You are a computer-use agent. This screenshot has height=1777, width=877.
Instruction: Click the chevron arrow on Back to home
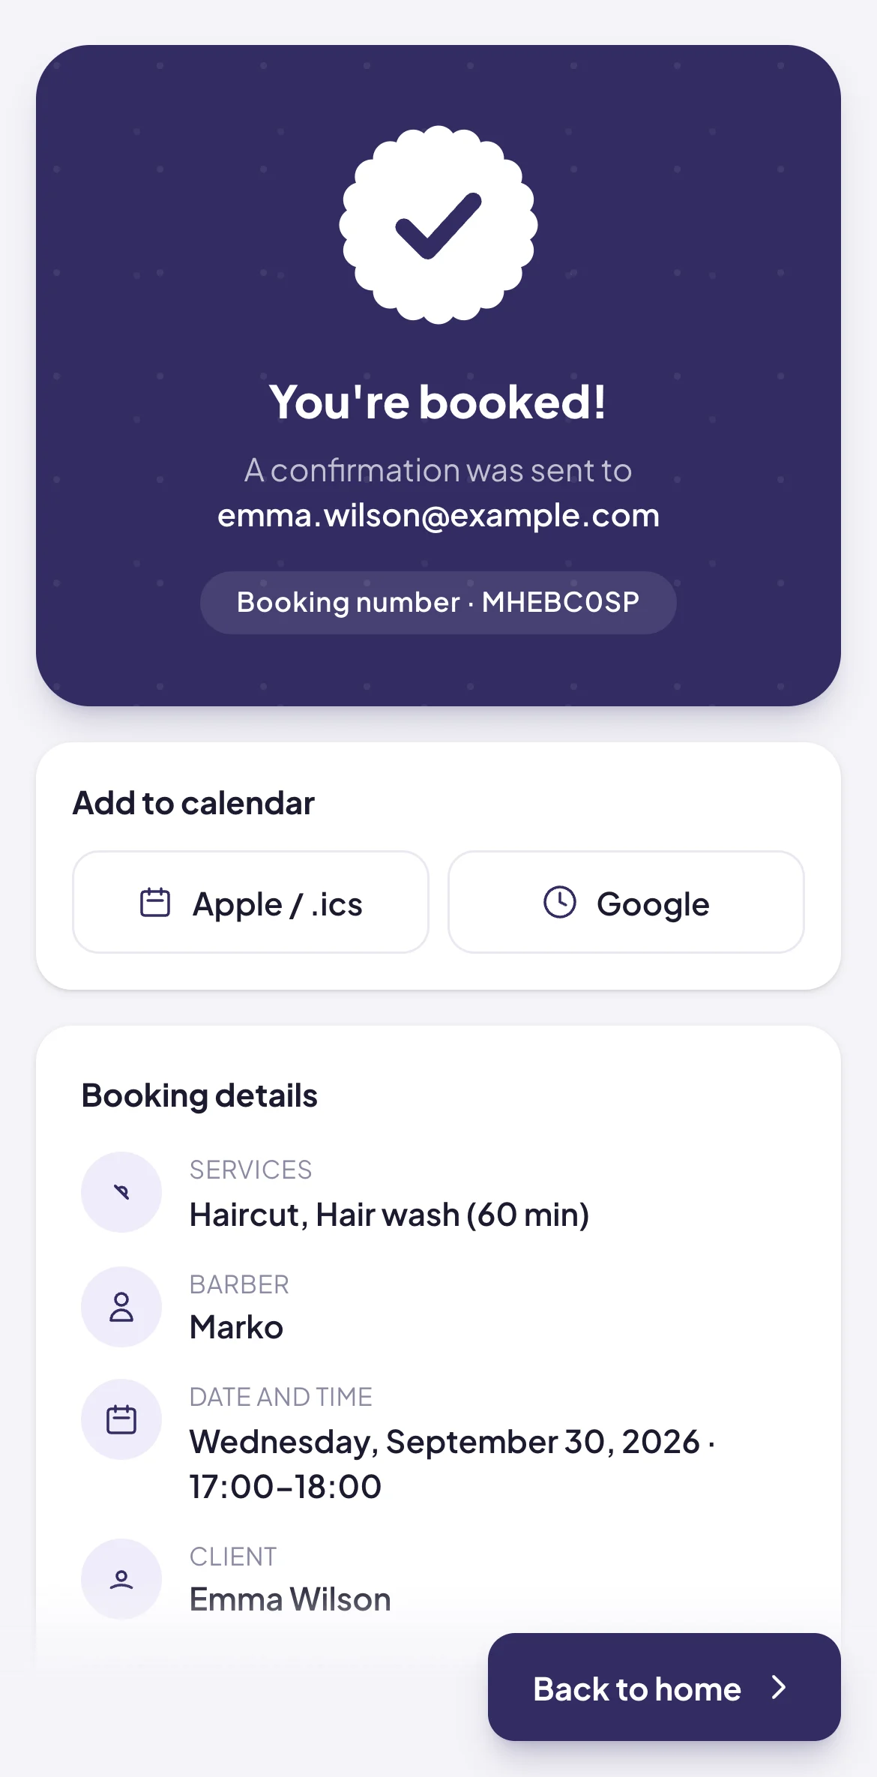coord(779,1687)
